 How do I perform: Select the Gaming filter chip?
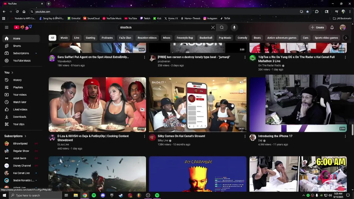tap(90, 38)
